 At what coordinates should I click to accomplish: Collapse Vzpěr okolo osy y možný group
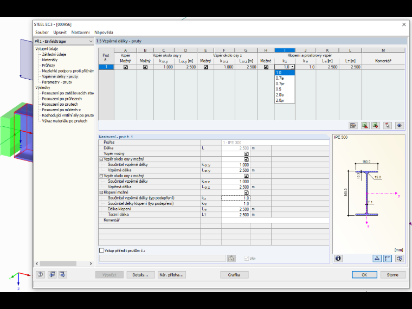pyautogui.click(x=101, y=159)
